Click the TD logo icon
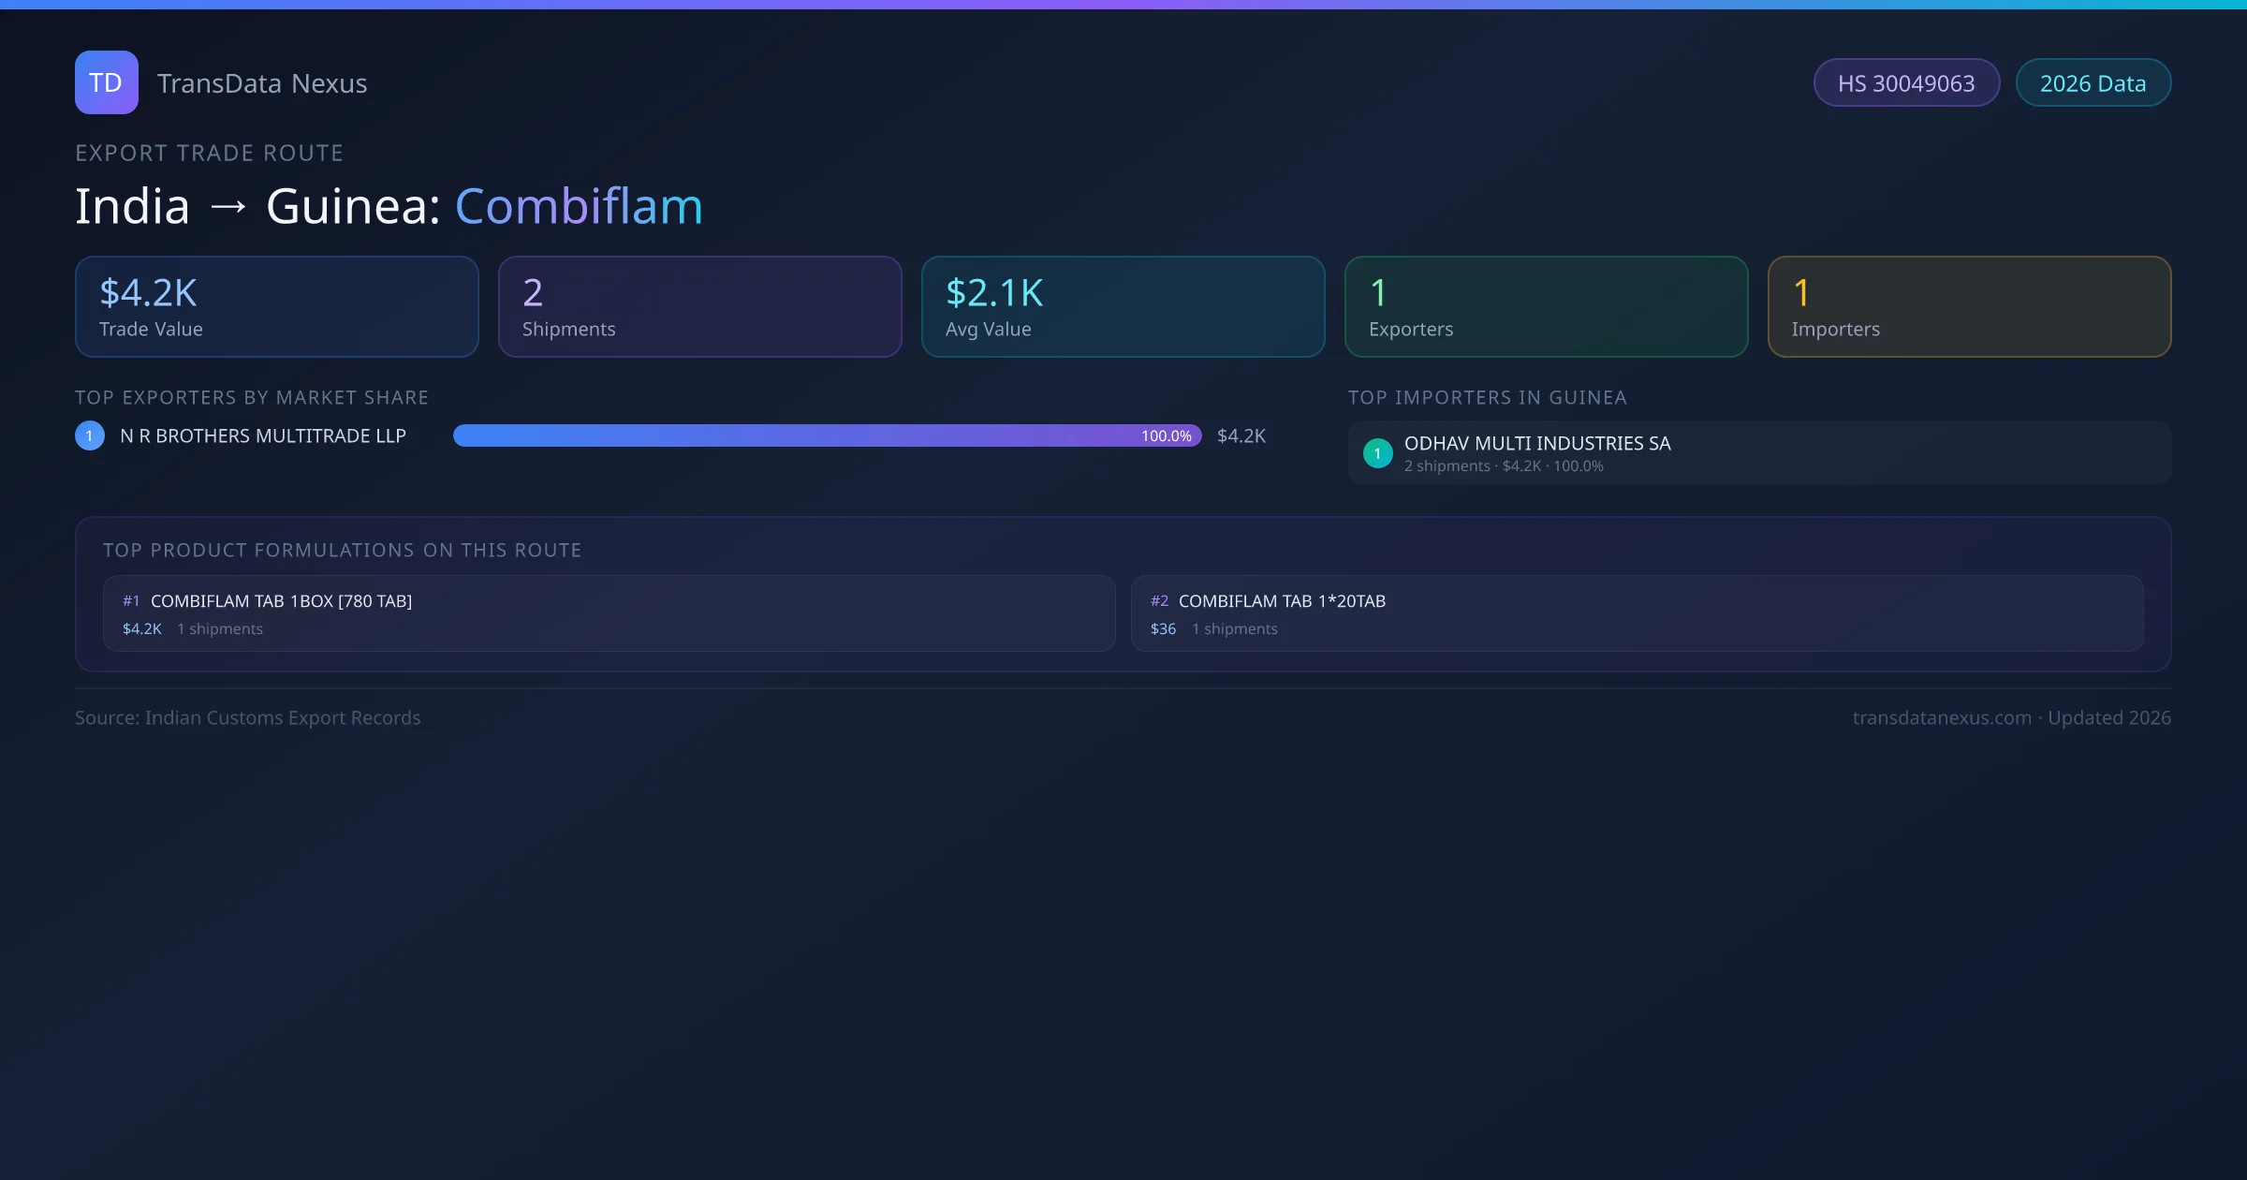Image resolution: width=2247 pixels, height=1180 pixels. pyautogui.click(x=106, y=82)
